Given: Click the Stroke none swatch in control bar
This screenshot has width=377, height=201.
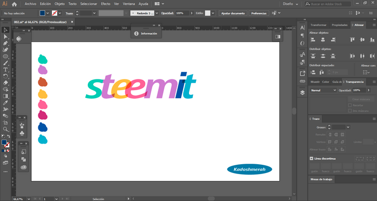Looking at the screenshot, I should pyautogui.click(x=54, y=13).
